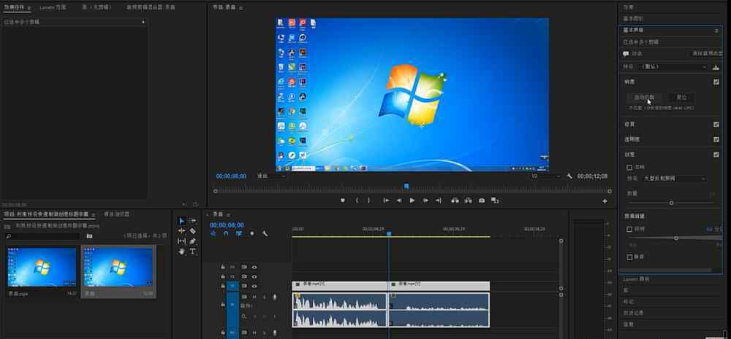
Task: Select the Razor tool
Action: tap(192, 230)
